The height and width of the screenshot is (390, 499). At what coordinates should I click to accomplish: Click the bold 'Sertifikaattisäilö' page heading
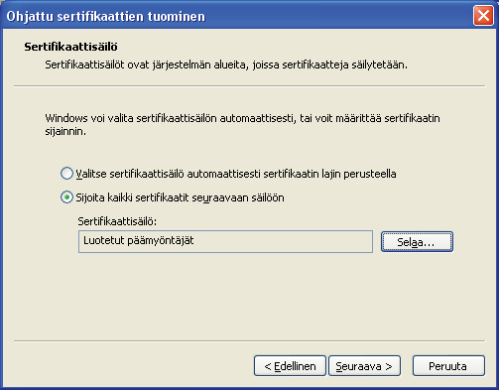(70, 47)
